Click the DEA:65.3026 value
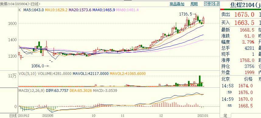261x118 pixels. tap(81, 91)
